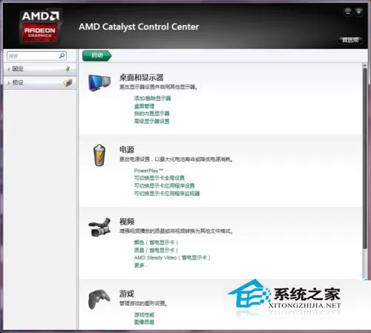Open the 首选项 preferences menu
Viewport: 371px width, 333px height.
350,40
